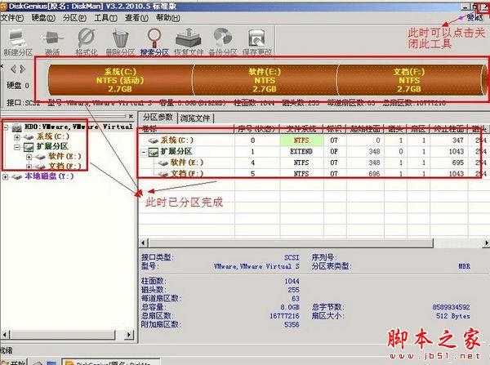This screenshot has height=365, width=490.
Task: Expand 软件(E:) in the disk tree
Action: tap(29, 157)
